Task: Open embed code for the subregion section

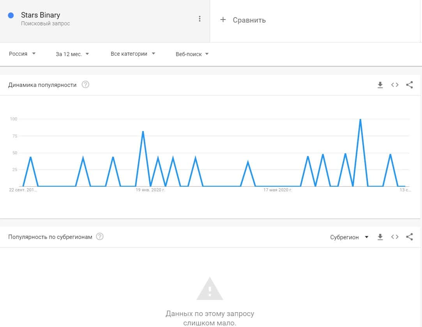Action: [395, 237]
